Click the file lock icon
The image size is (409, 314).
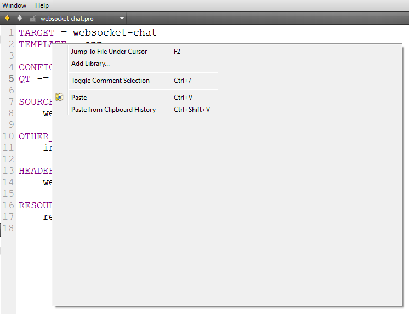click(33, 18)
